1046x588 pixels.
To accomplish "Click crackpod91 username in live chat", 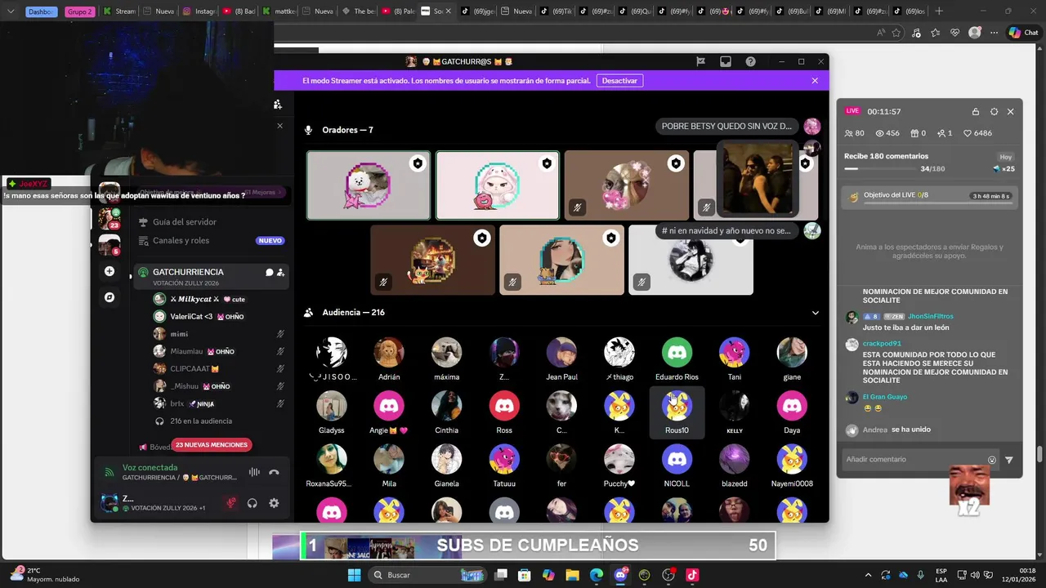I will (x=882, y=344).
